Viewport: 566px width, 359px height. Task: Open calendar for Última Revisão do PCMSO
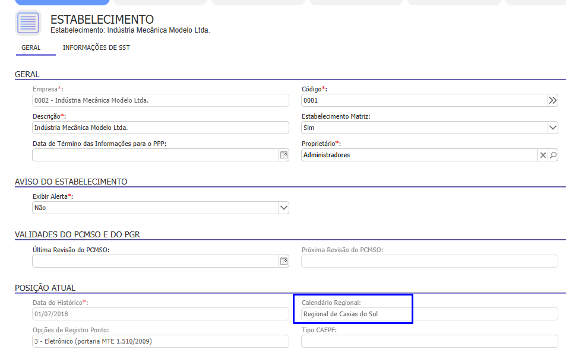[283, 261]
